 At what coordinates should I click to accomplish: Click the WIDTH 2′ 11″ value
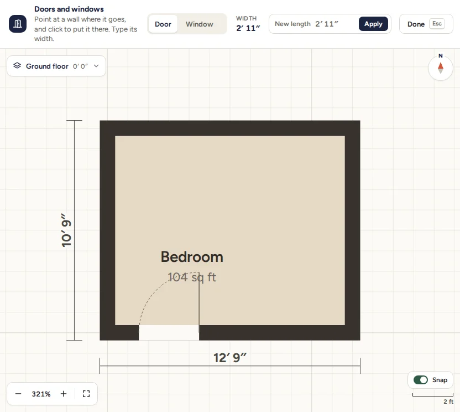(x=248, y=28)
